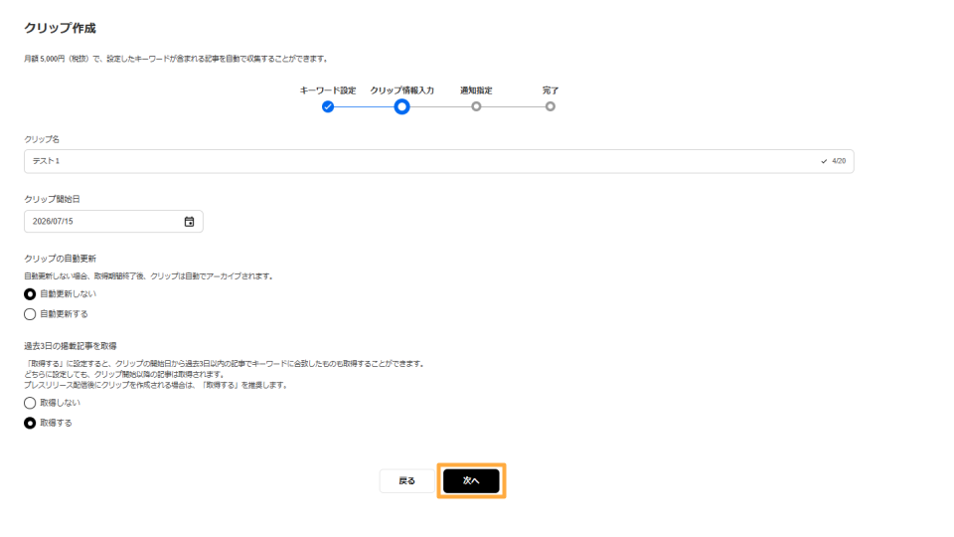Viewport: 954px width, 537px height.
Task: Select the 自動更新しない radio button
Action: (30, 294)
